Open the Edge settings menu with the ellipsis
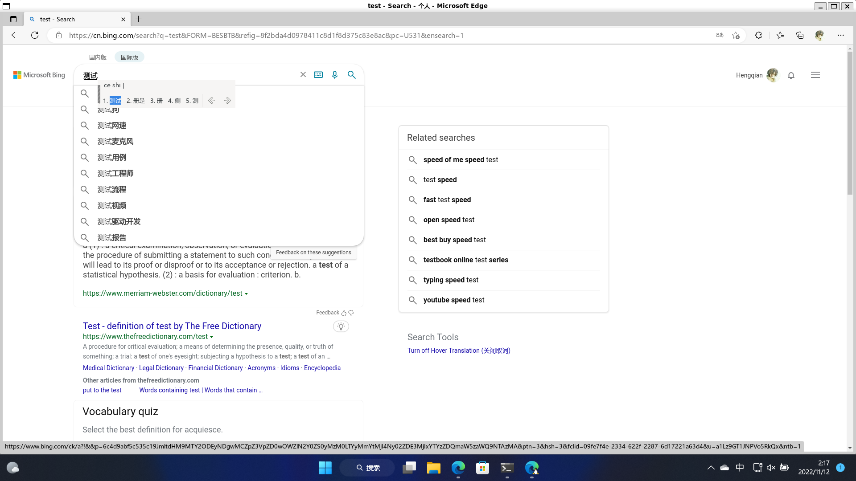 click(841, 35)
